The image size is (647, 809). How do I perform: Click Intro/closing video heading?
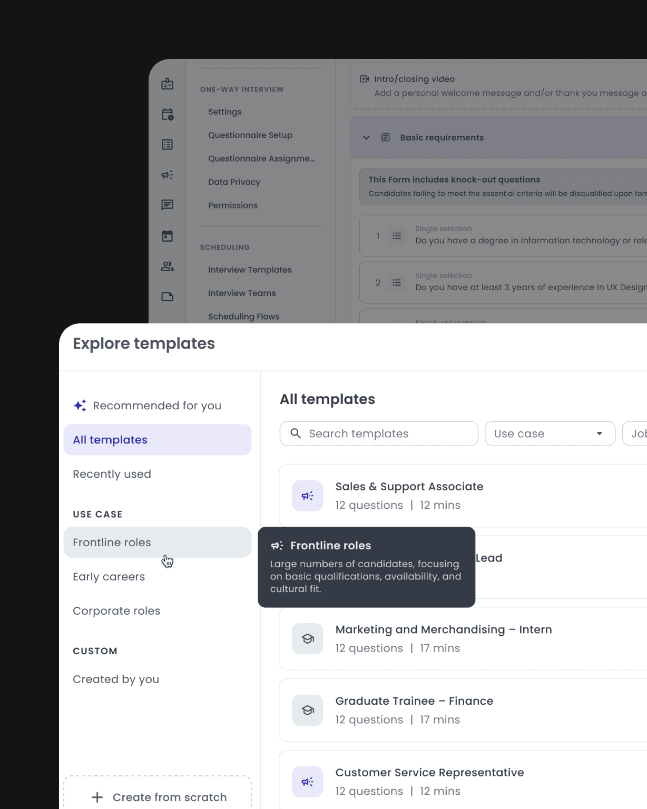click(415, 79)
